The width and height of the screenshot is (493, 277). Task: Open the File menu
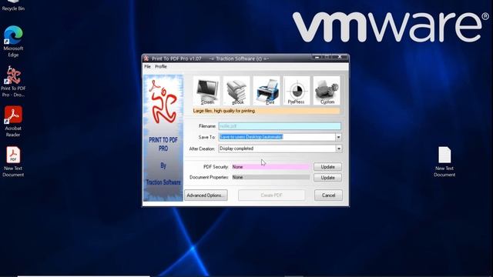tap(147, 67)
